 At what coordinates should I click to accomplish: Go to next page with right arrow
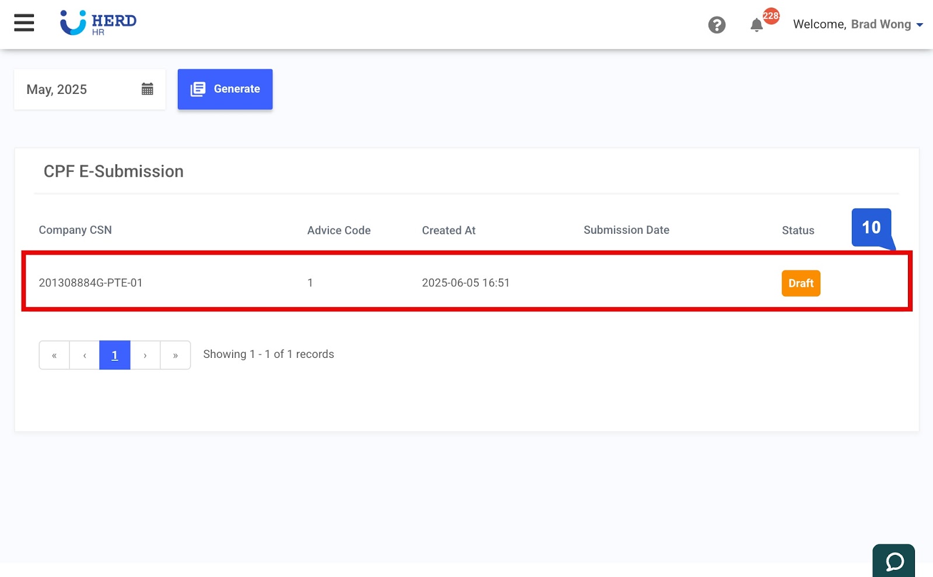tap(145, 354)
